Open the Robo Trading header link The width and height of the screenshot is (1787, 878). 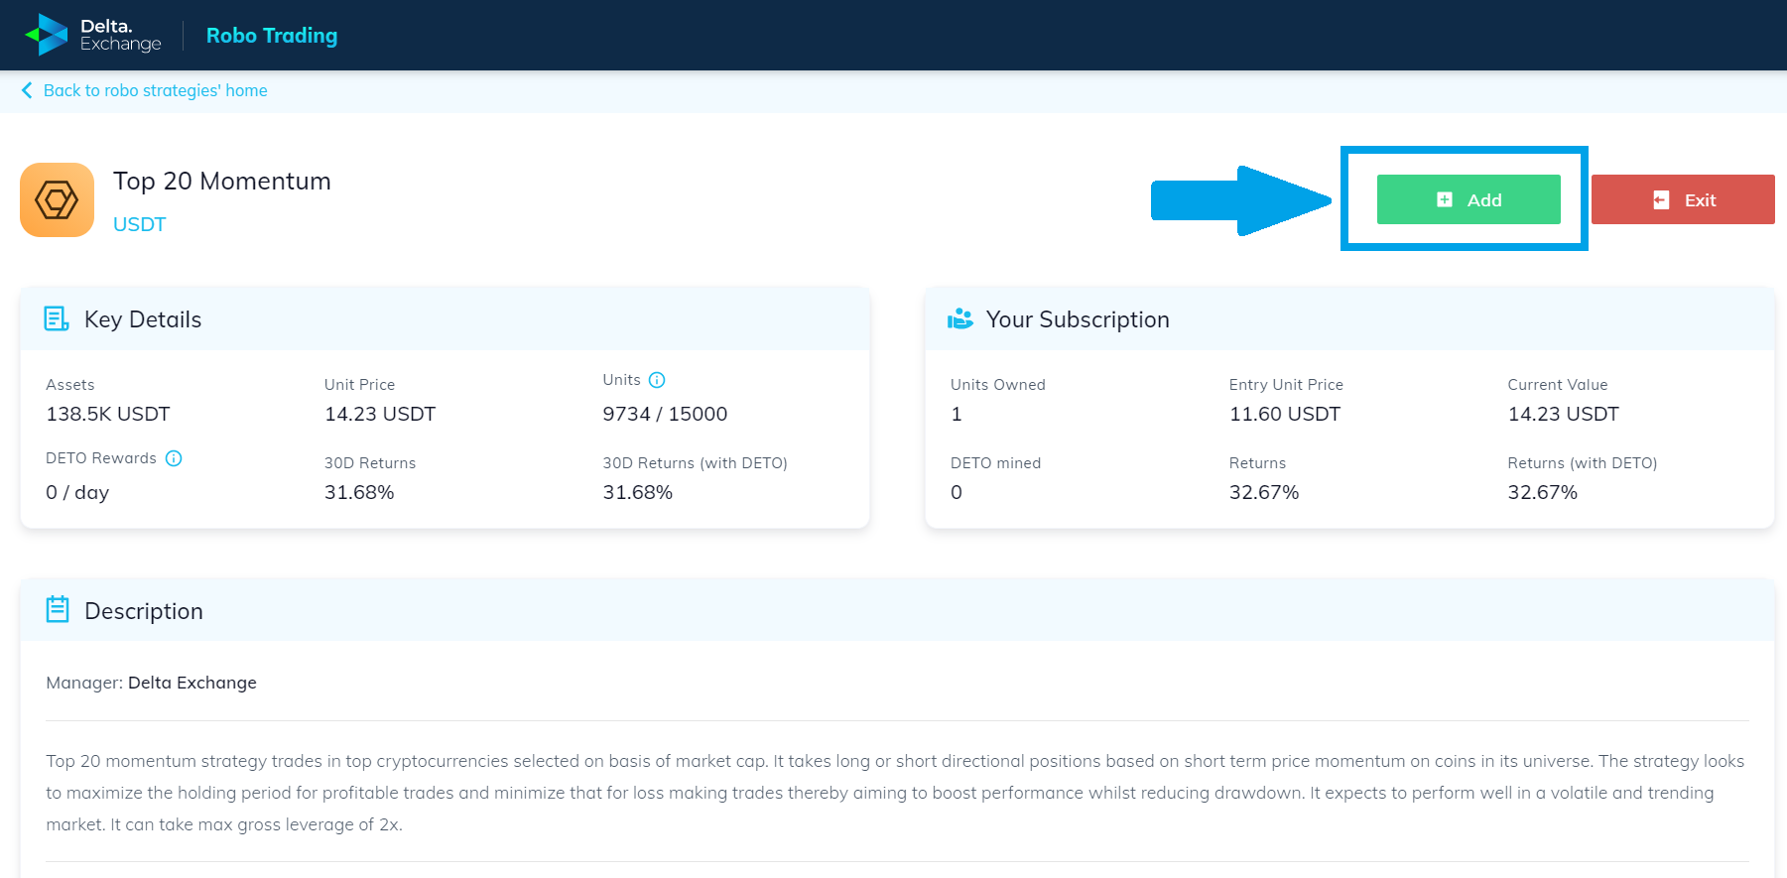[x=272, y=36]
